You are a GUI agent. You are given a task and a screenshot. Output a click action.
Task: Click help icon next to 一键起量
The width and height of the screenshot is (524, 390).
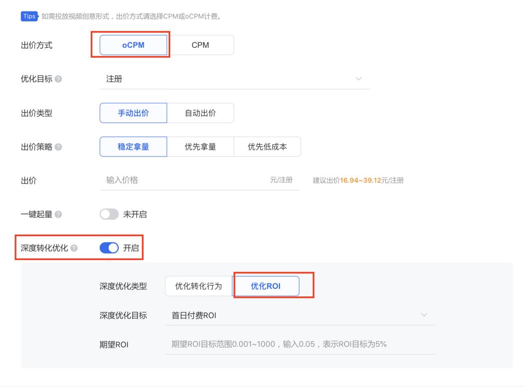58,214
